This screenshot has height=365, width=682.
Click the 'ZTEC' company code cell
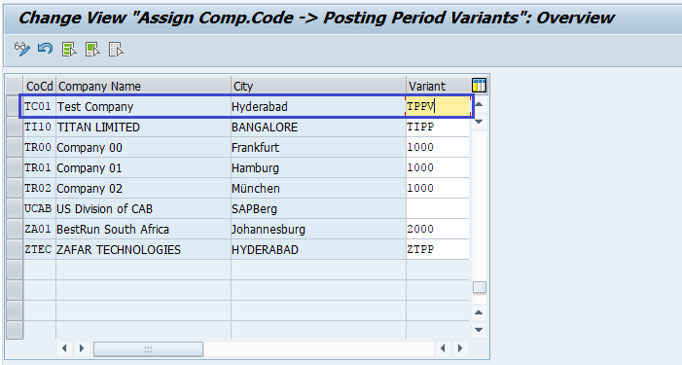(x=40, y=250)
